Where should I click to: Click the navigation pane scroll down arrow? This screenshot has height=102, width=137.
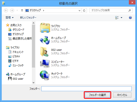pos(33,83)
